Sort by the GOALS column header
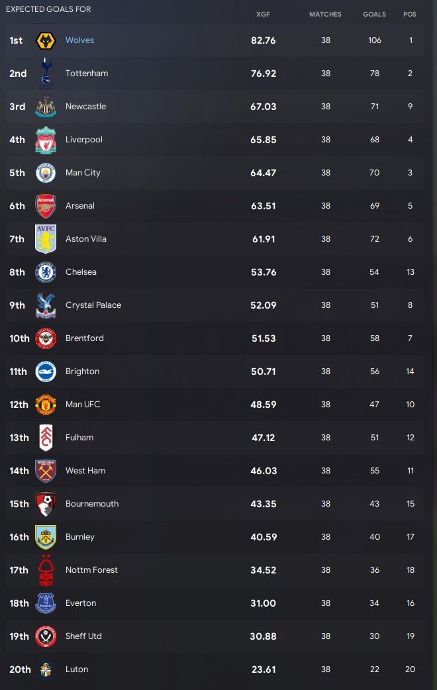This screenshot has width=437, height=690. [374, 14]
